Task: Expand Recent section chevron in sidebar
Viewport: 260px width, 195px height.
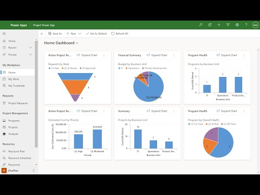Action: tap(30, 48)
